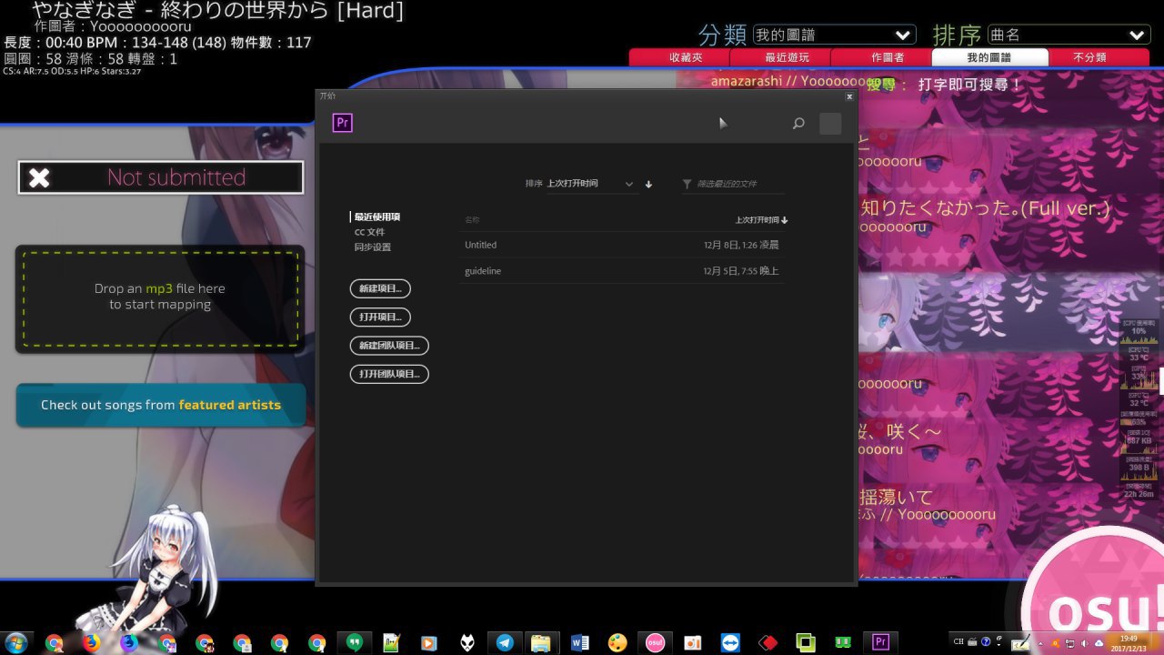
Task: Expand the 排序 sort dropdown
Action: coord(591,184)
